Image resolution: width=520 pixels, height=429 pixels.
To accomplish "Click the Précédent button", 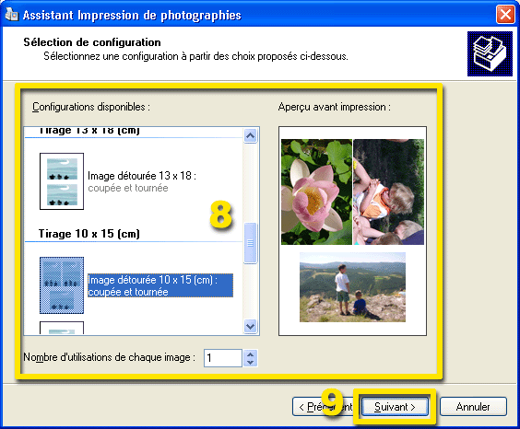I will (x=324, y=407).
